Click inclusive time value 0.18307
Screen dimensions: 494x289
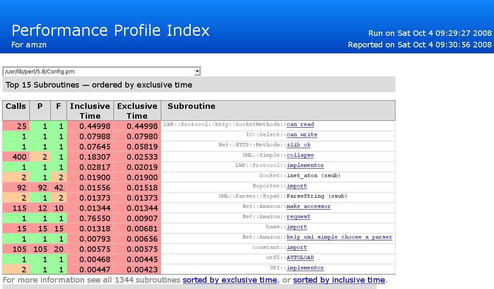click(90, 157)
